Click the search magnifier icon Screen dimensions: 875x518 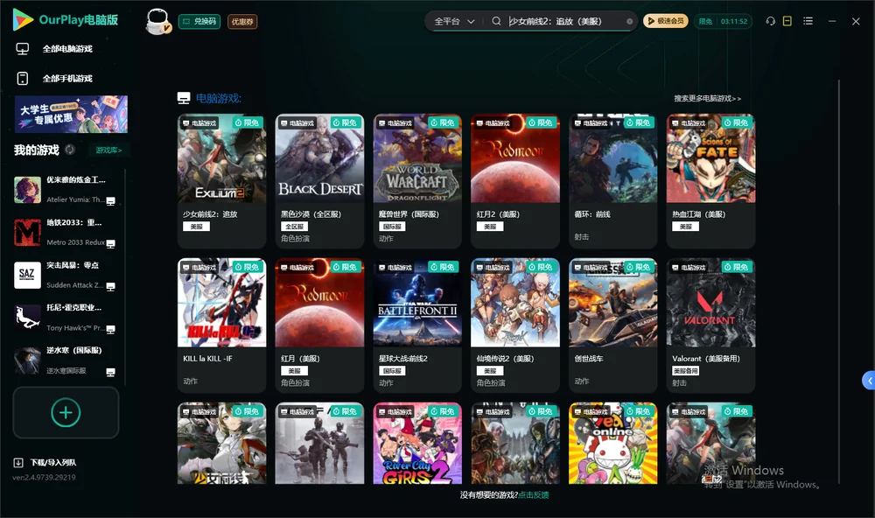click(x=496, y=21)
